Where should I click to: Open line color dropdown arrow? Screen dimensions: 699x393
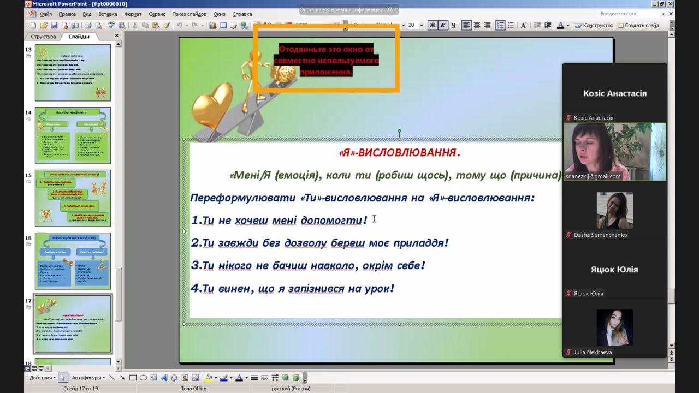coord(231,377)
